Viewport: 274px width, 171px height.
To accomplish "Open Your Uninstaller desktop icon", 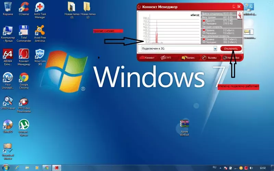I will click(8, 81).
